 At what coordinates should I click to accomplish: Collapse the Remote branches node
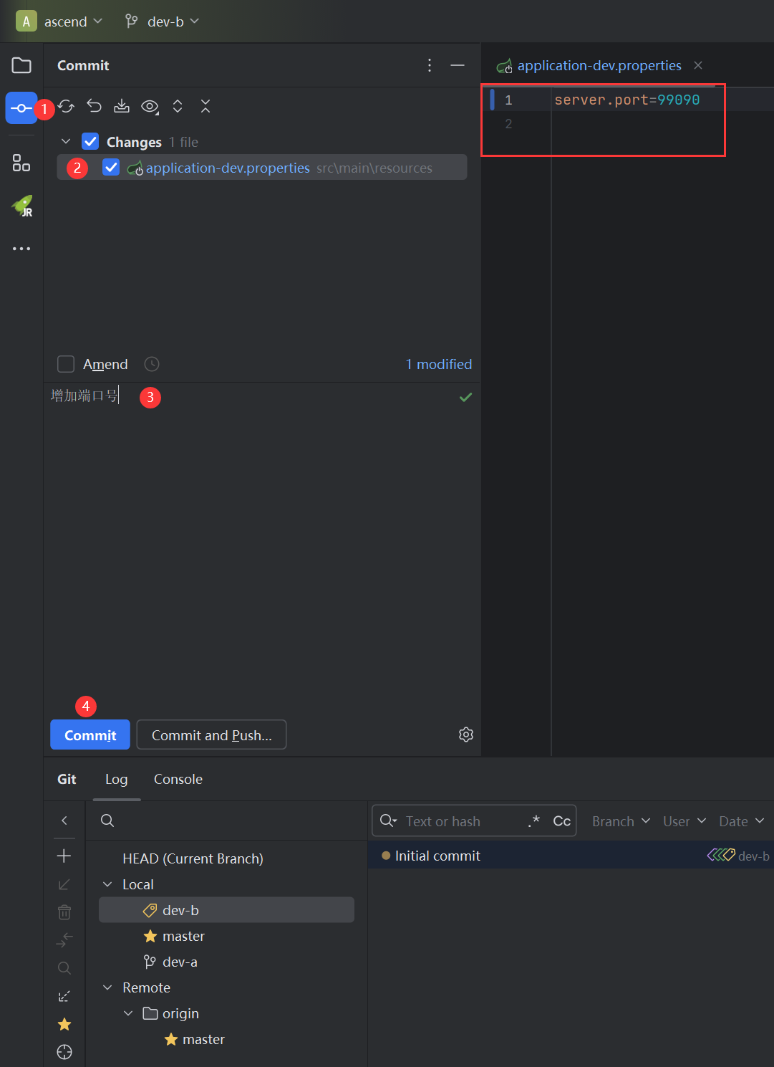point(108,987)
